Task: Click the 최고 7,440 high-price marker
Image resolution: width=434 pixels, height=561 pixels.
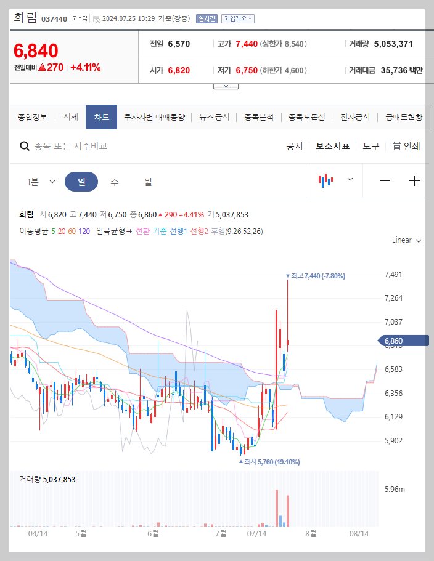Action: tap(316, 275)
